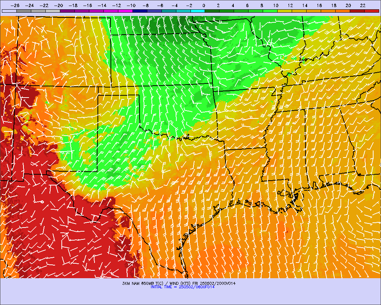Select the -16 scale label
381x305 pixels.
(x=87, y=5)
